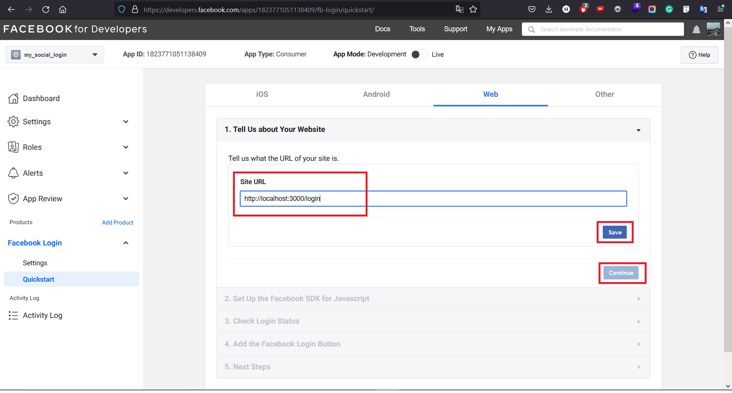732x393 pixels.
Task: Expand step 5 Next Steps
Action: tap(433, 367)
